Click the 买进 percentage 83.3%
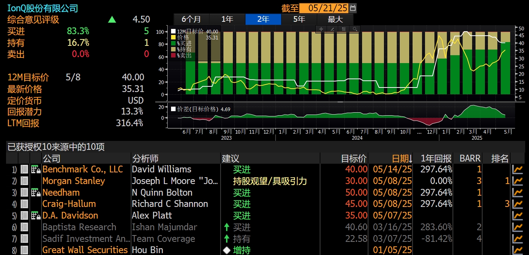The height and width of the screenshot is (255, 529). (x=78, y=31)
